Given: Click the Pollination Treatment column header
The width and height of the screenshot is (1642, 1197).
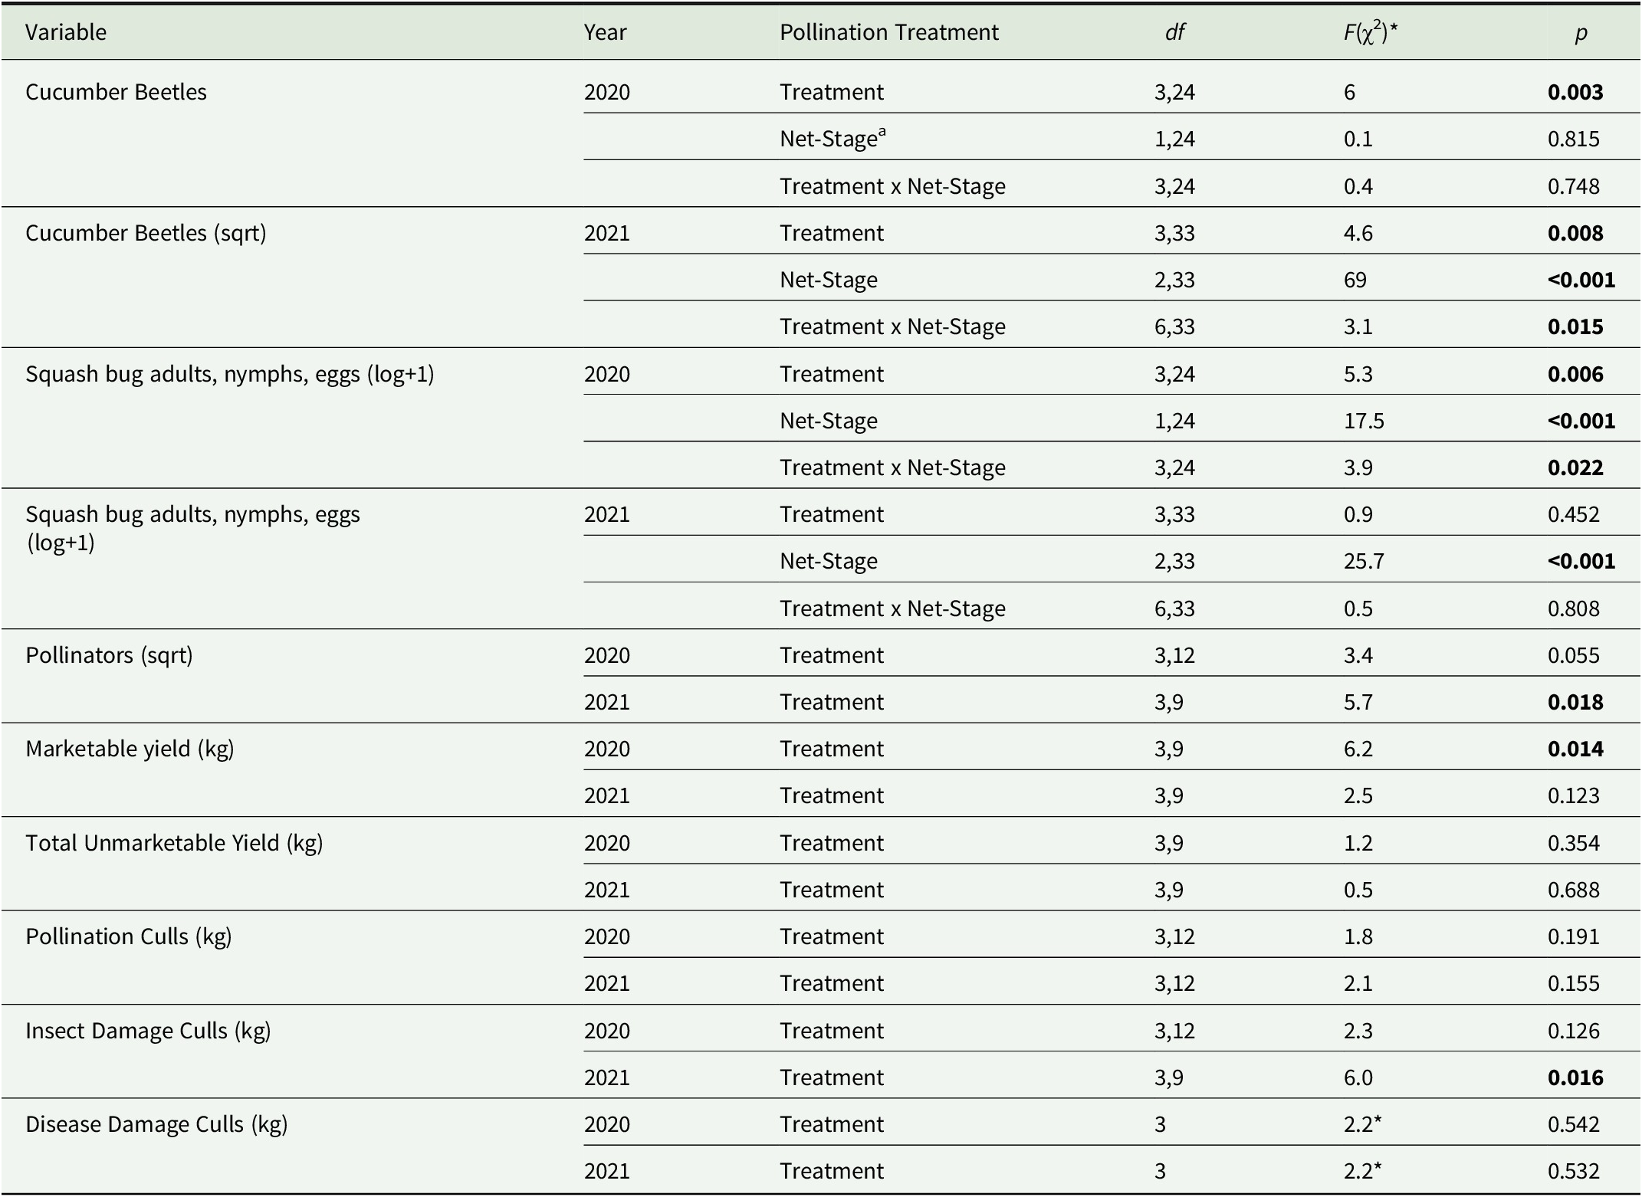Looking at the screenshot, I should (x=888, y=32).
